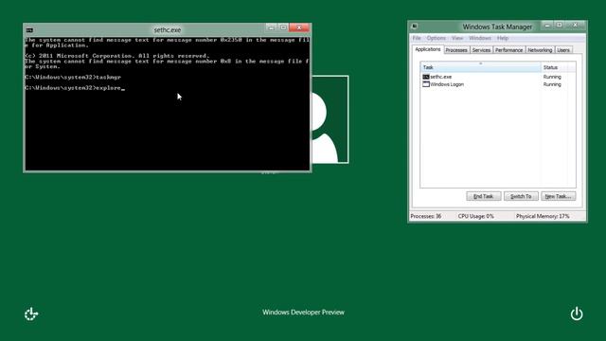Click the taskmgr command line
The image size is (606, 341).
pyautogui.click(x=73, y=78)
